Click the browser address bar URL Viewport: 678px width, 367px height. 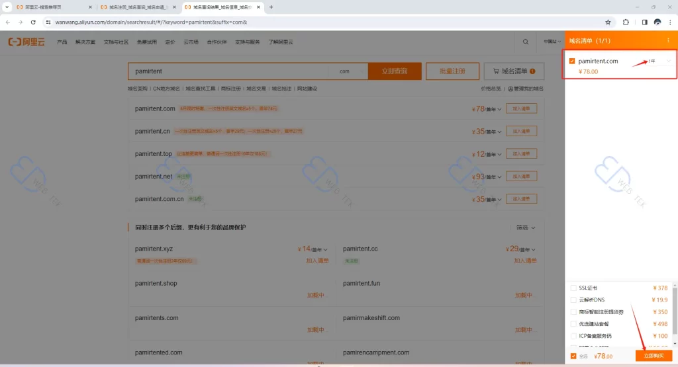click(x=151, y=22)
